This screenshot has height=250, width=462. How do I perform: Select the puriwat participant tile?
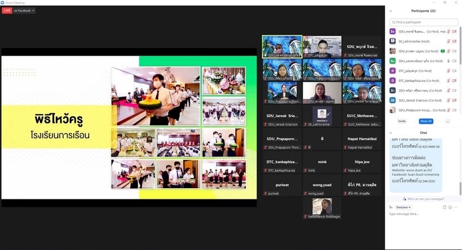pos(282,185)
